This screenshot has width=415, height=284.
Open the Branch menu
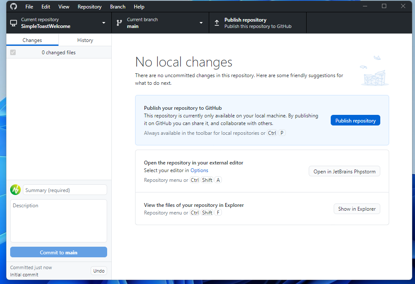pyautogui.click(x=117, y=6)
